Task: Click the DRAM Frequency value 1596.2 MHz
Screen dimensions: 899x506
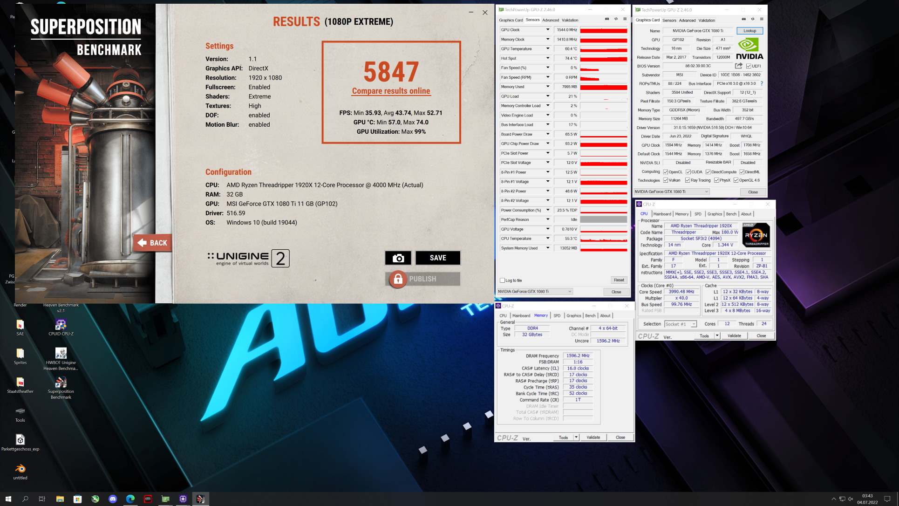Action: (x=578, y=356)
